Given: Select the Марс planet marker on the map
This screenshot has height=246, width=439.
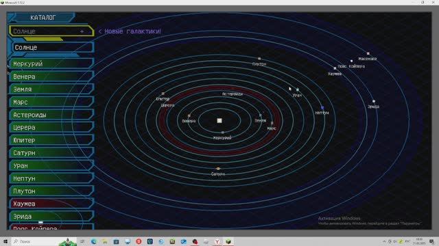Looking at the screenshot, I should click(x=272, y=123).
